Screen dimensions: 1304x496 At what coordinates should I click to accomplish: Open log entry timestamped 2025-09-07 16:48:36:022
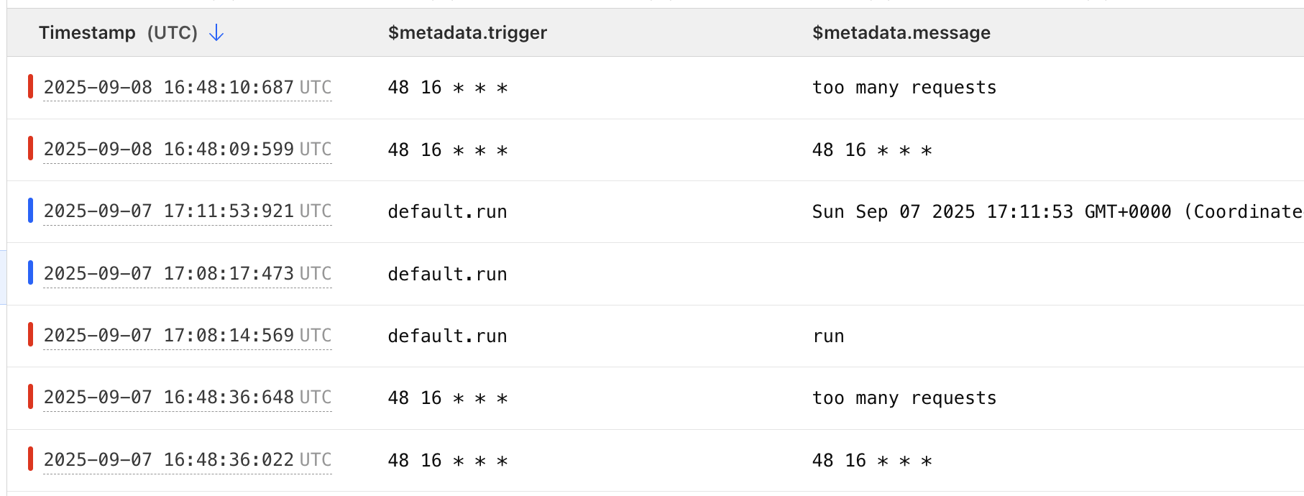(x=187, y=460)
